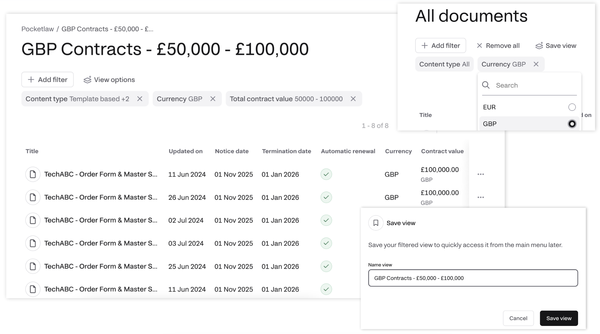Remove the Total contract value filter
This screenshot has height=334, width=600.
click(x=353, y=99)
